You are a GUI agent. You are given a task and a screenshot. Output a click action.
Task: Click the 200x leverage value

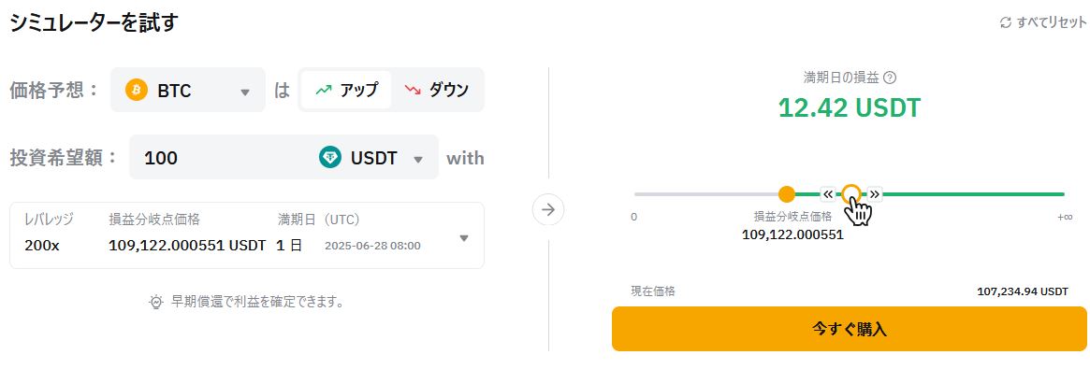42,246
